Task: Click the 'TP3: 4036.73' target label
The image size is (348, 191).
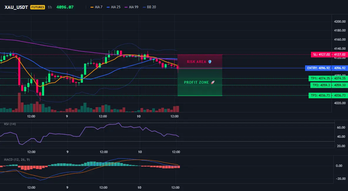Action: [320, 95]
